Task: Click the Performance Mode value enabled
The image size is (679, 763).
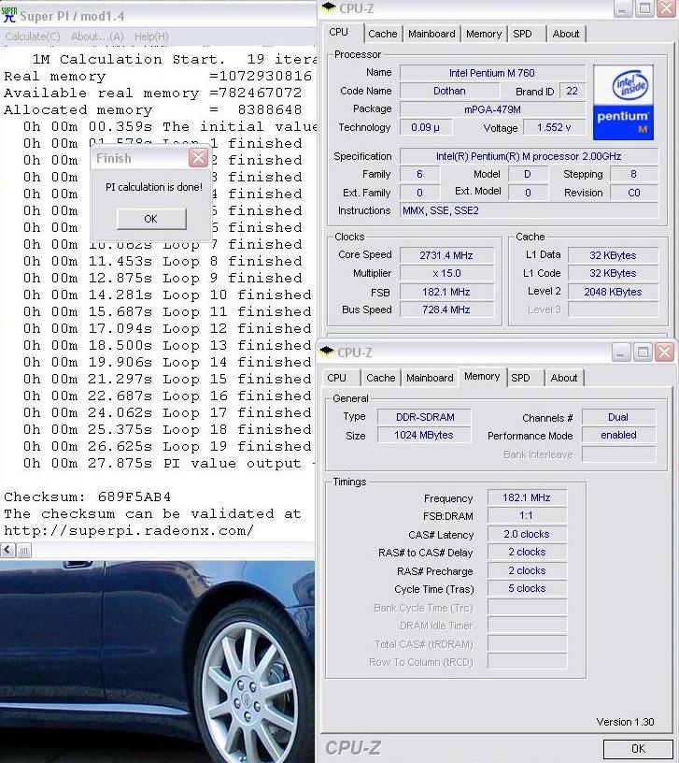Action: click(618, 435)
